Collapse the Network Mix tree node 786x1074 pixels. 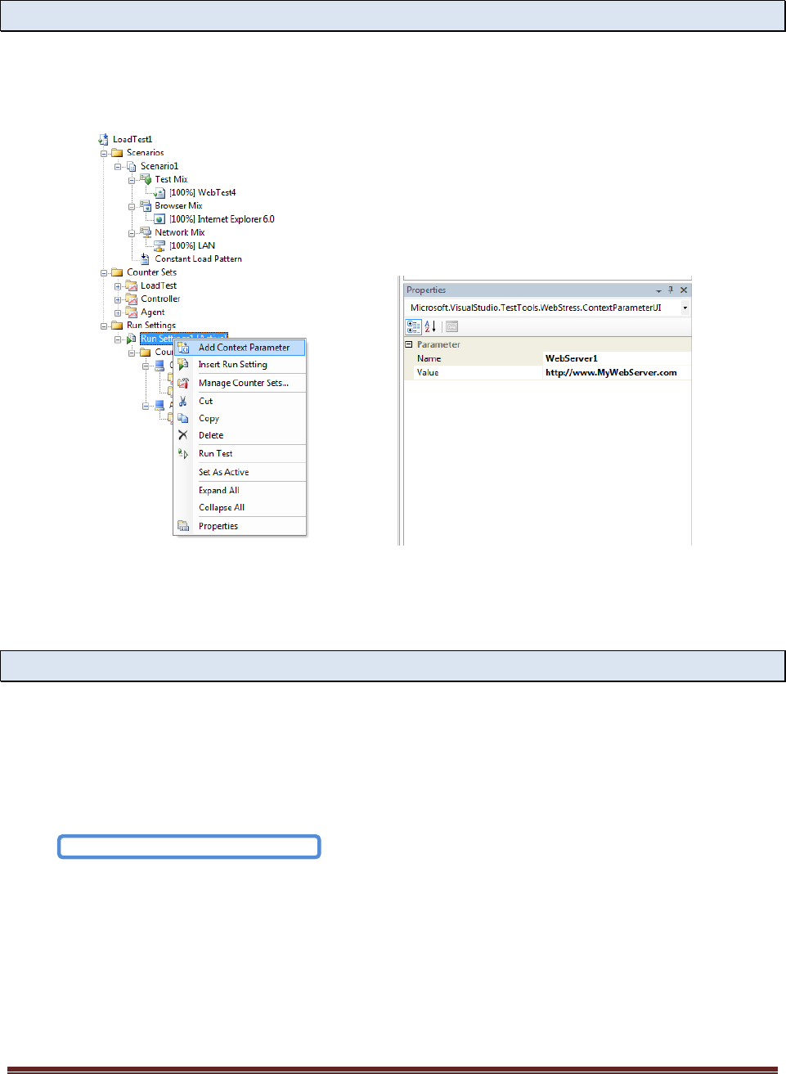[132, 233]
